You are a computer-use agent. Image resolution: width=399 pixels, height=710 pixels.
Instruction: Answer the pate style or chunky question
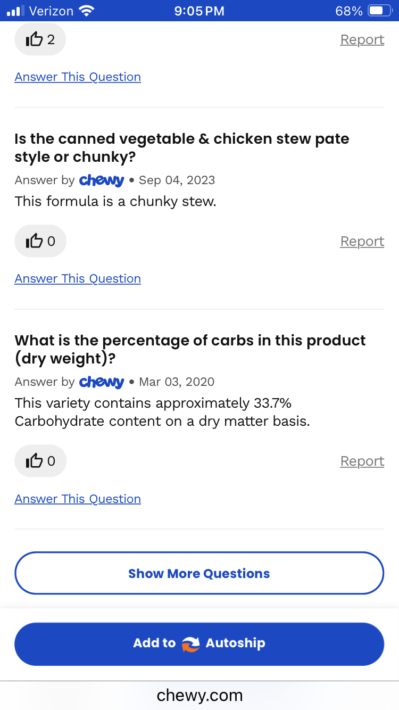point(78,279)
